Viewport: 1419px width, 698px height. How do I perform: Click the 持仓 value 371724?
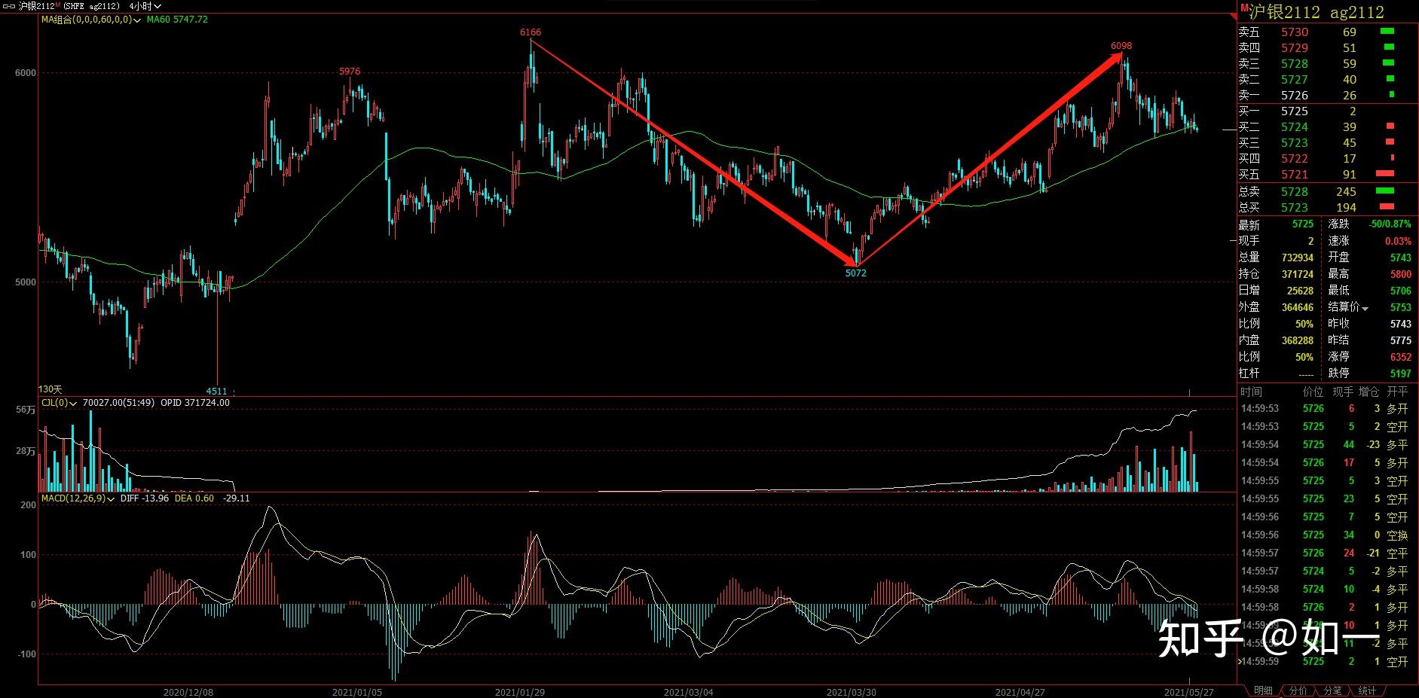[x=1297, y=274]
